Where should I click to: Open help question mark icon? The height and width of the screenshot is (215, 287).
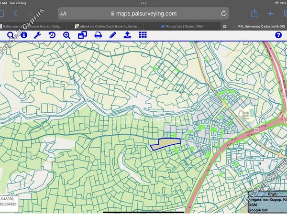(278, 35)
